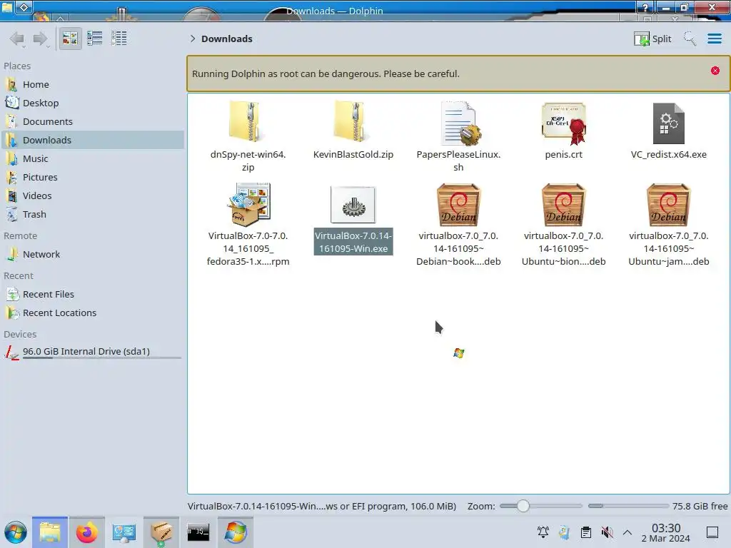Open Music in Places

[92, 159]
